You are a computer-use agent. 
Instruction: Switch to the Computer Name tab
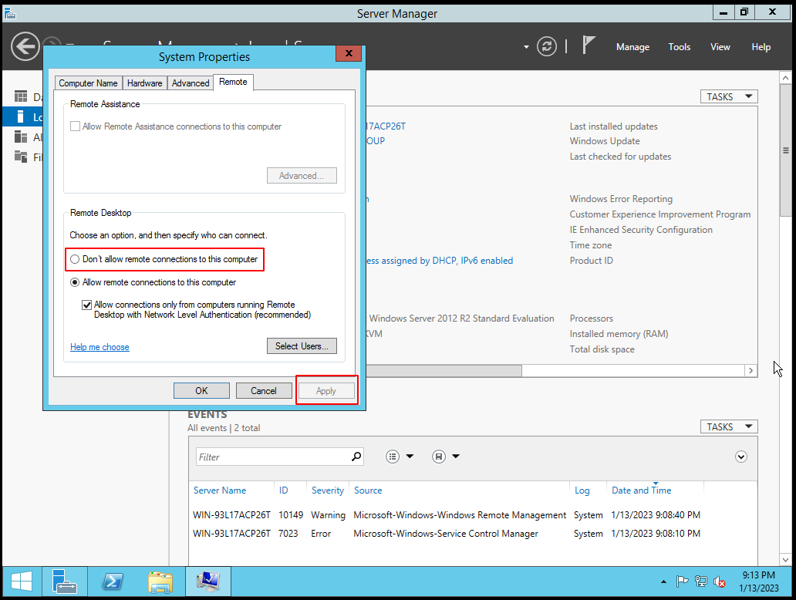point(88,83)
